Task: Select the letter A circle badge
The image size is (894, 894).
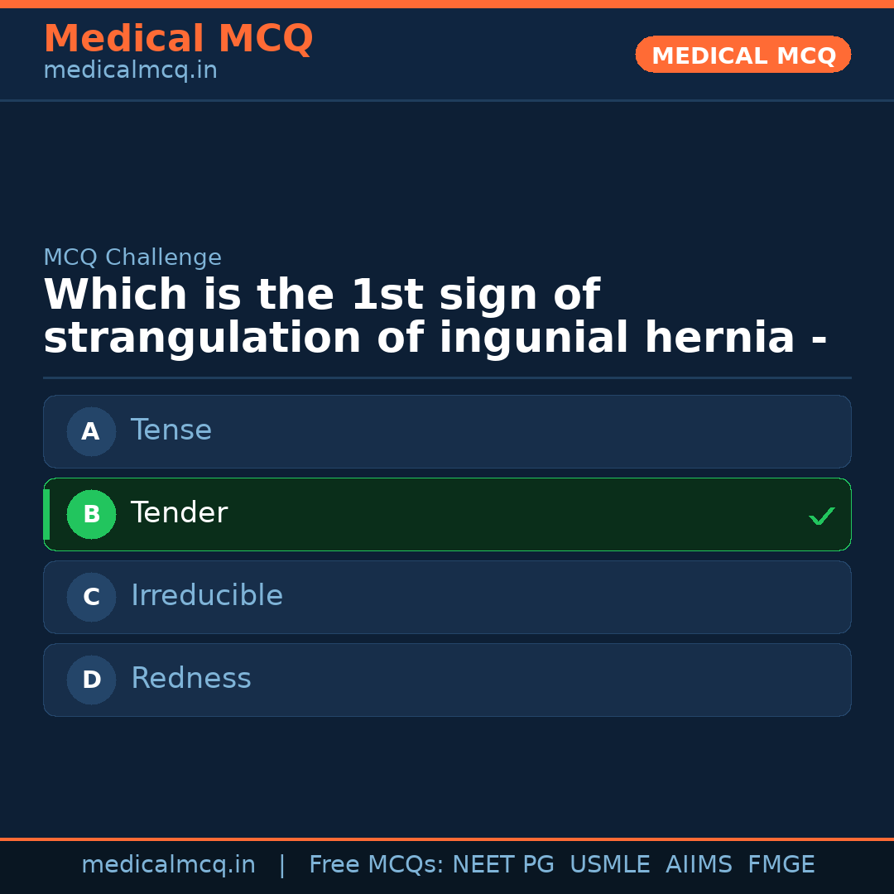Action: pos(91,431)
